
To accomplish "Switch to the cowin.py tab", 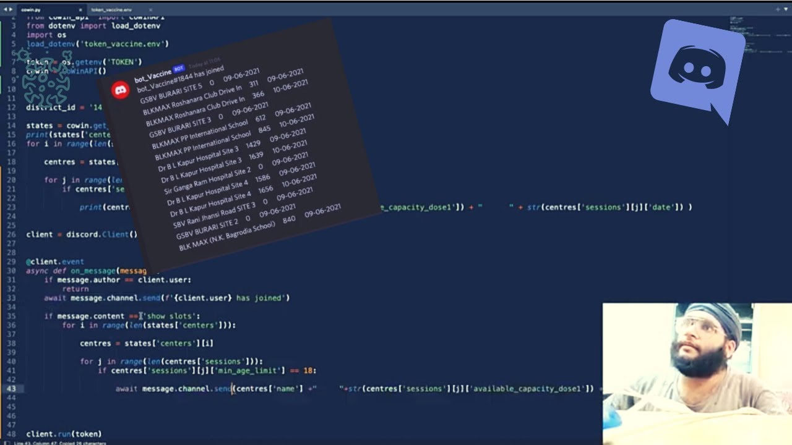I will coord(51,10).
